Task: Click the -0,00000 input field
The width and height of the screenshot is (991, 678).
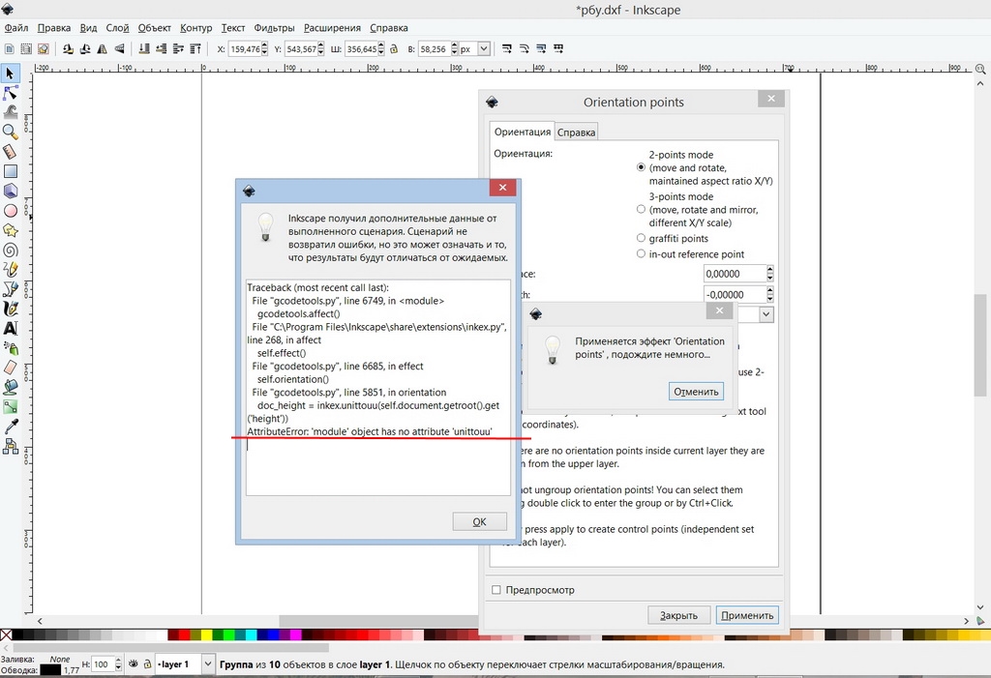Action: click(735, 294)
